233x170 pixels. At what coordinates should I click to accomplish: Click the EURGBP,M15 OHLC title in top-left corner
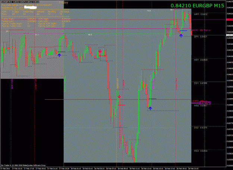tap(21, 2)
